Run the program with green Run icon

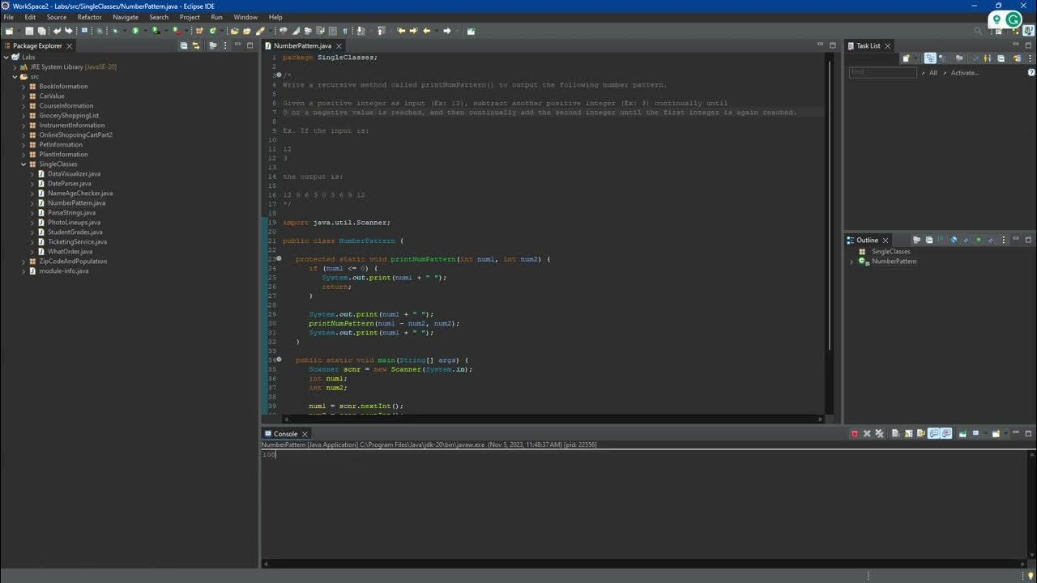[135, 31]
